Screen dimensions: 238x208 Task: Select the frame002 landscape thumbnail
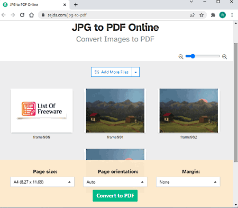coord(189,110)
